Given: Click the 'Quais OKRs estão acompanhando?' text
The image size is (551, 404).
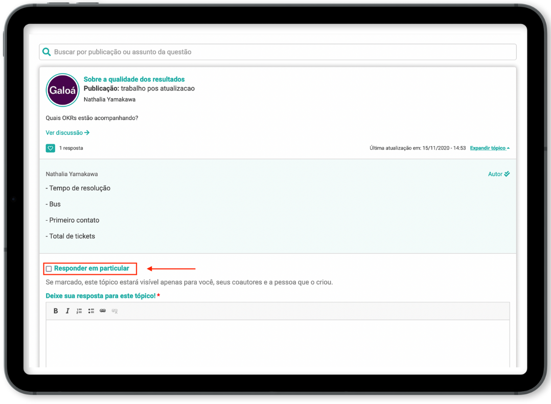Looking at the screenshot, I should (91, 118).
